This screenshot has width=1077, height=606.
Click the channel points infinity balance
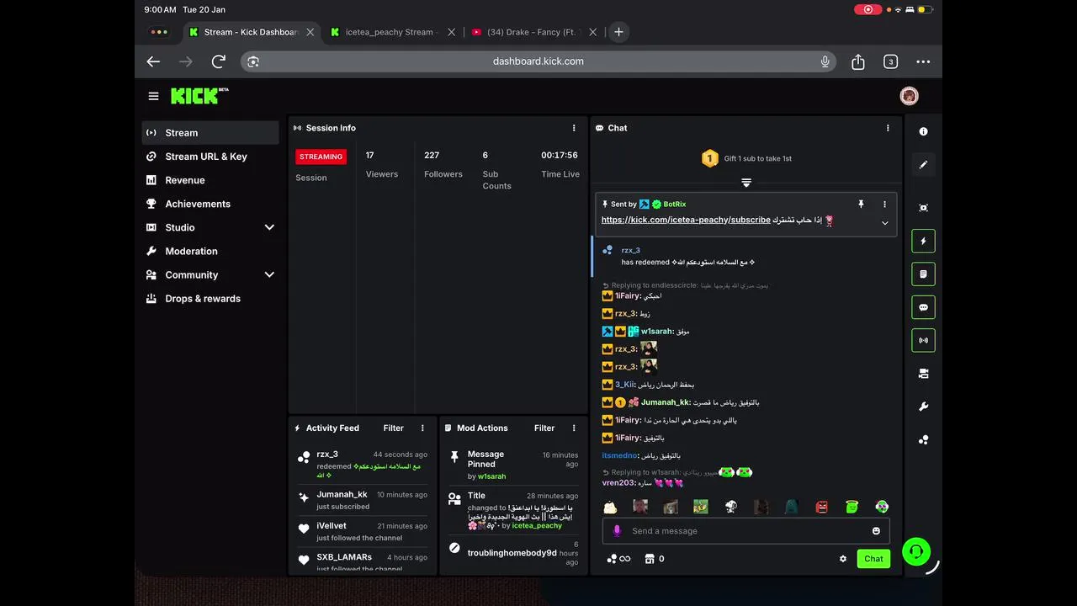coord(618,559)
